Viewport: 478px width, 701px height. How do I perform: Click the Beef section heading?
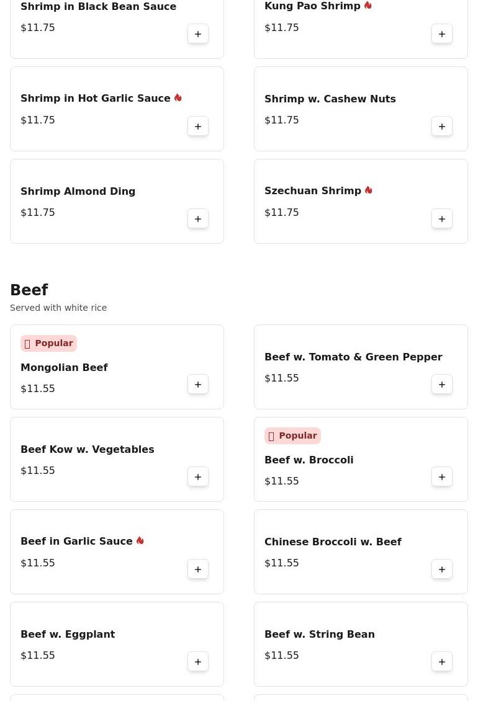29,290
